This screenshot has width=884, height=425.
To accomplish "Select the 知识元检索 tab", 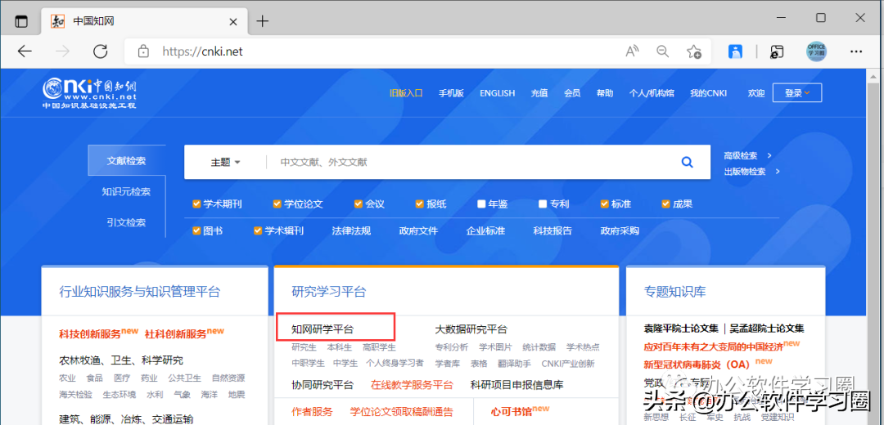I will coord(126,191).
